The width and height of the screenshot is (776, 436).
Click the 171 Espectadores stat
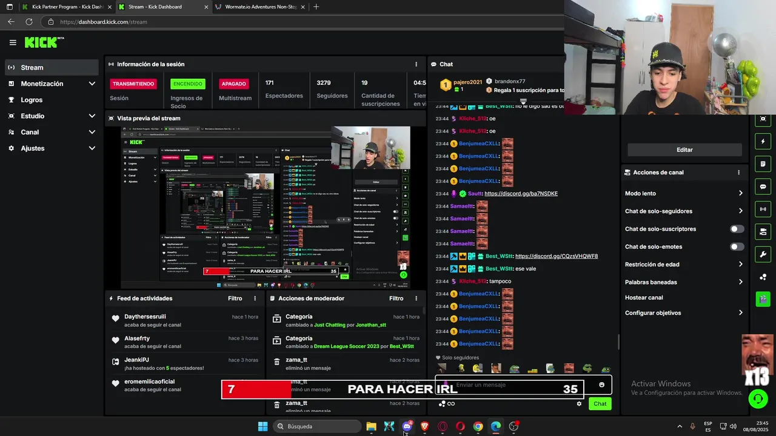(x=284, y=90)
